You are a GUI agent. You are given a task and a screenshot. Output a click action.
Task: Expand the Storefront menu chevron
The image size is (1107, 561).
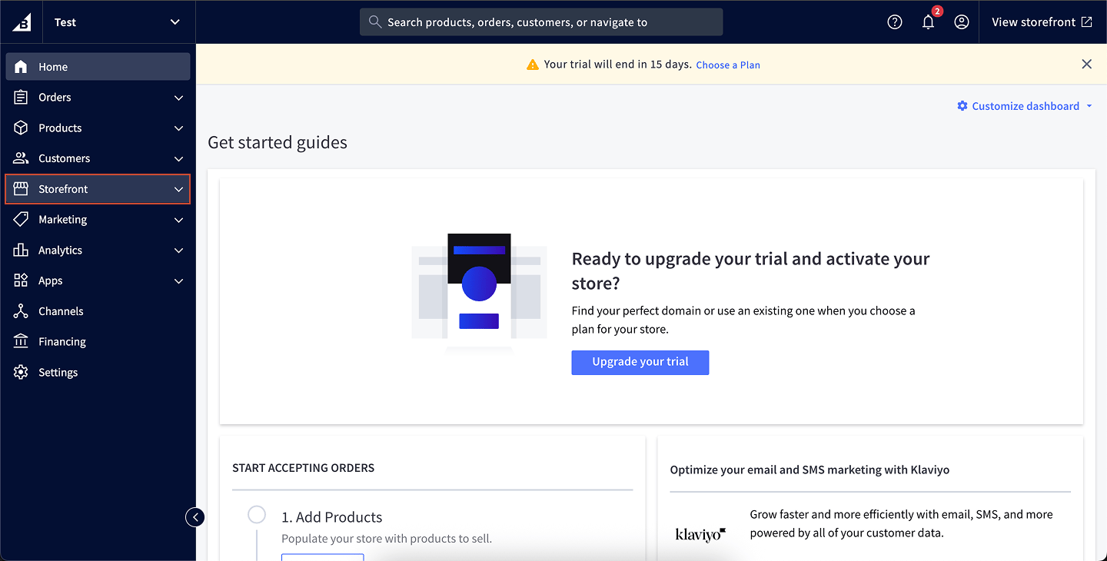click(x=179, y=189)
